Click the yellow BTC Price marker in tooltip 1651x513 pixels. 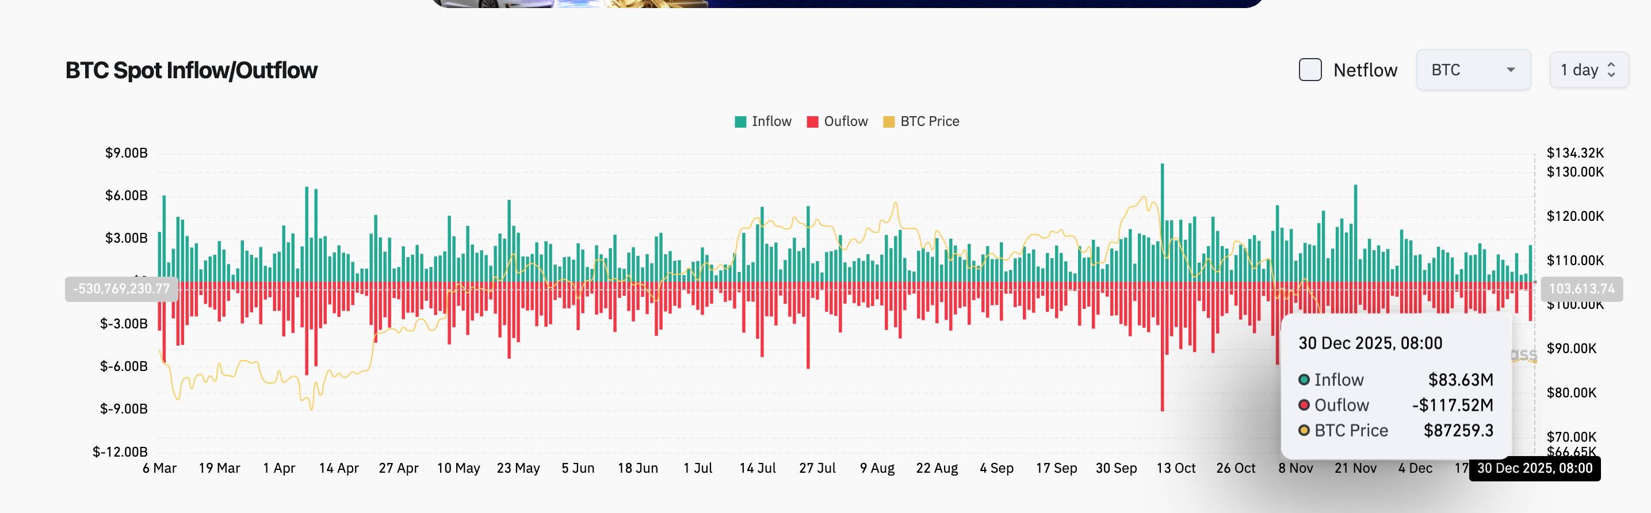(x=1304, y=430)
